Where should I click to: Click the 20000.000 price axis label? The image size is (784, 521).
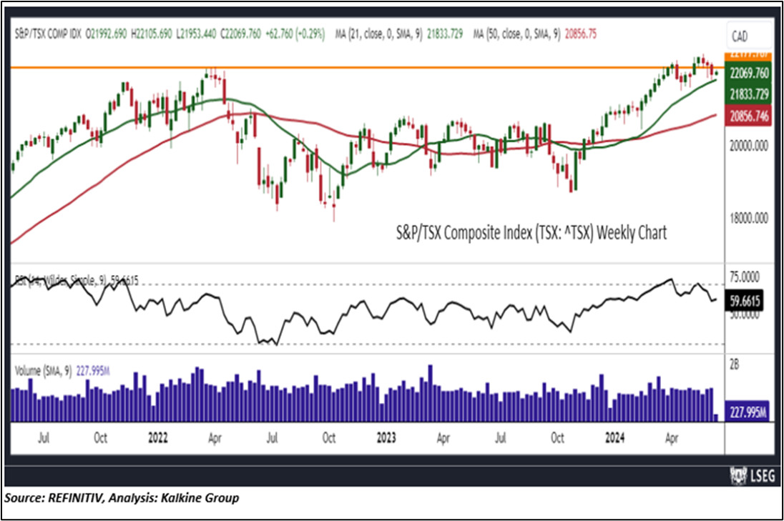pos(748,145)
